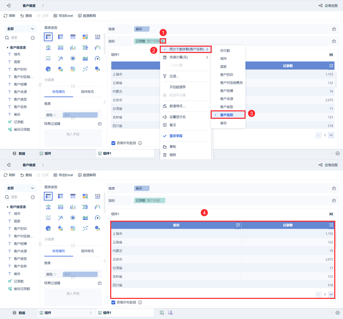Switch to the 组件样式 tab in the upper view

(x=87, y=92)
